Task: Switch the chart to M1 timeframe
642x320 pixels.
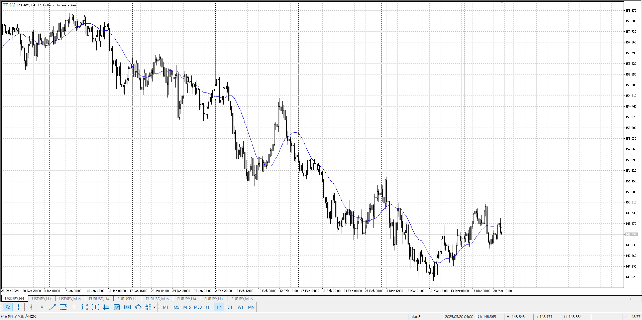Action: (166, 307)
